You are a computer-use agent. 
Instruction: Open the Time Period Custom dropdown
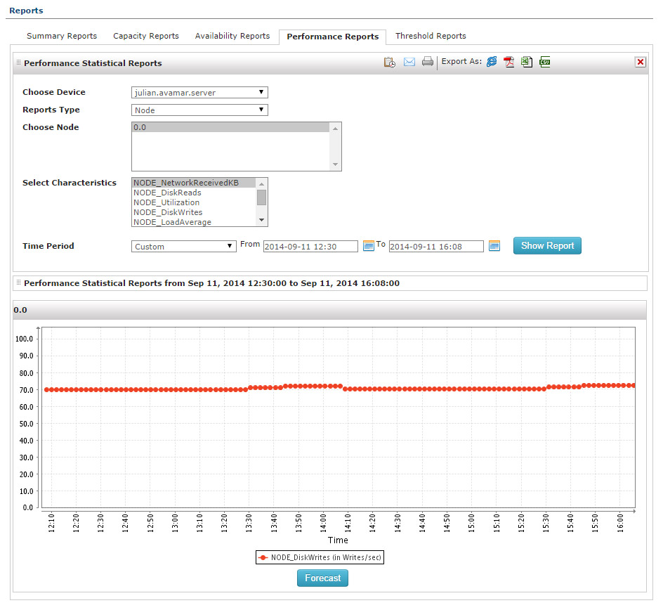(184, 246)
